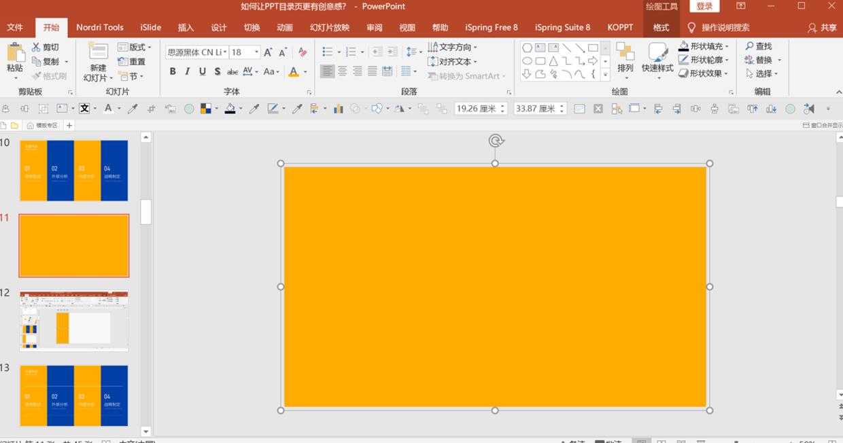
Task: Click the Login (登录) button
Action: (704, 7)
